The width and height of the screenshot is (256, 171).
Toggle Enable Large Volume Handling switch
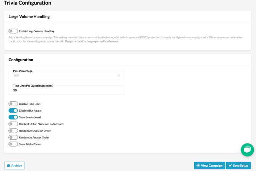(x=13, y=31)
